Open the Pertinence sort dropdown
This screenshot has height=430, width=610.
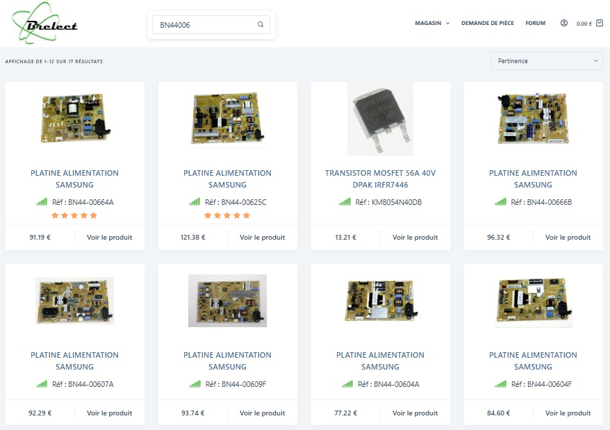point(547,60)
